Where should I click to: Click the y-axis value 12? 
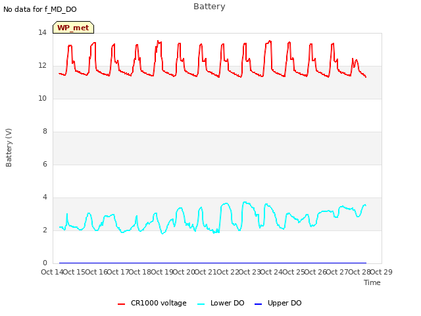[42, 66]
